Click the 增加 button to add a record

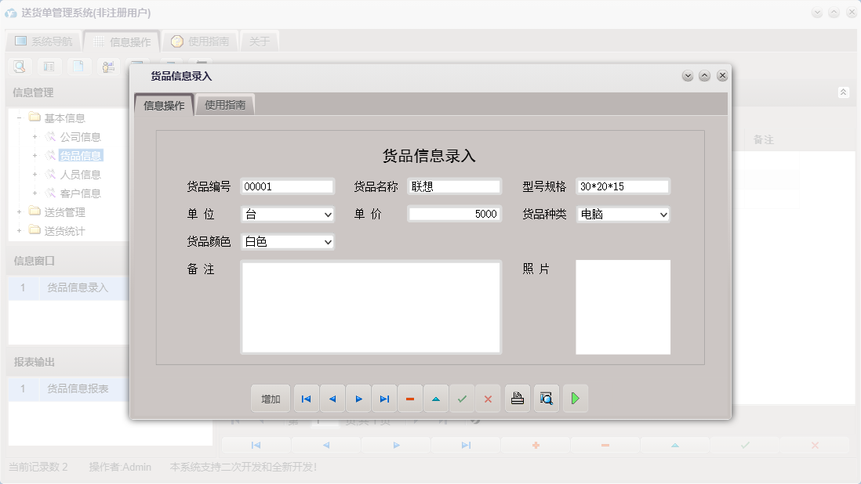[270, 399]
